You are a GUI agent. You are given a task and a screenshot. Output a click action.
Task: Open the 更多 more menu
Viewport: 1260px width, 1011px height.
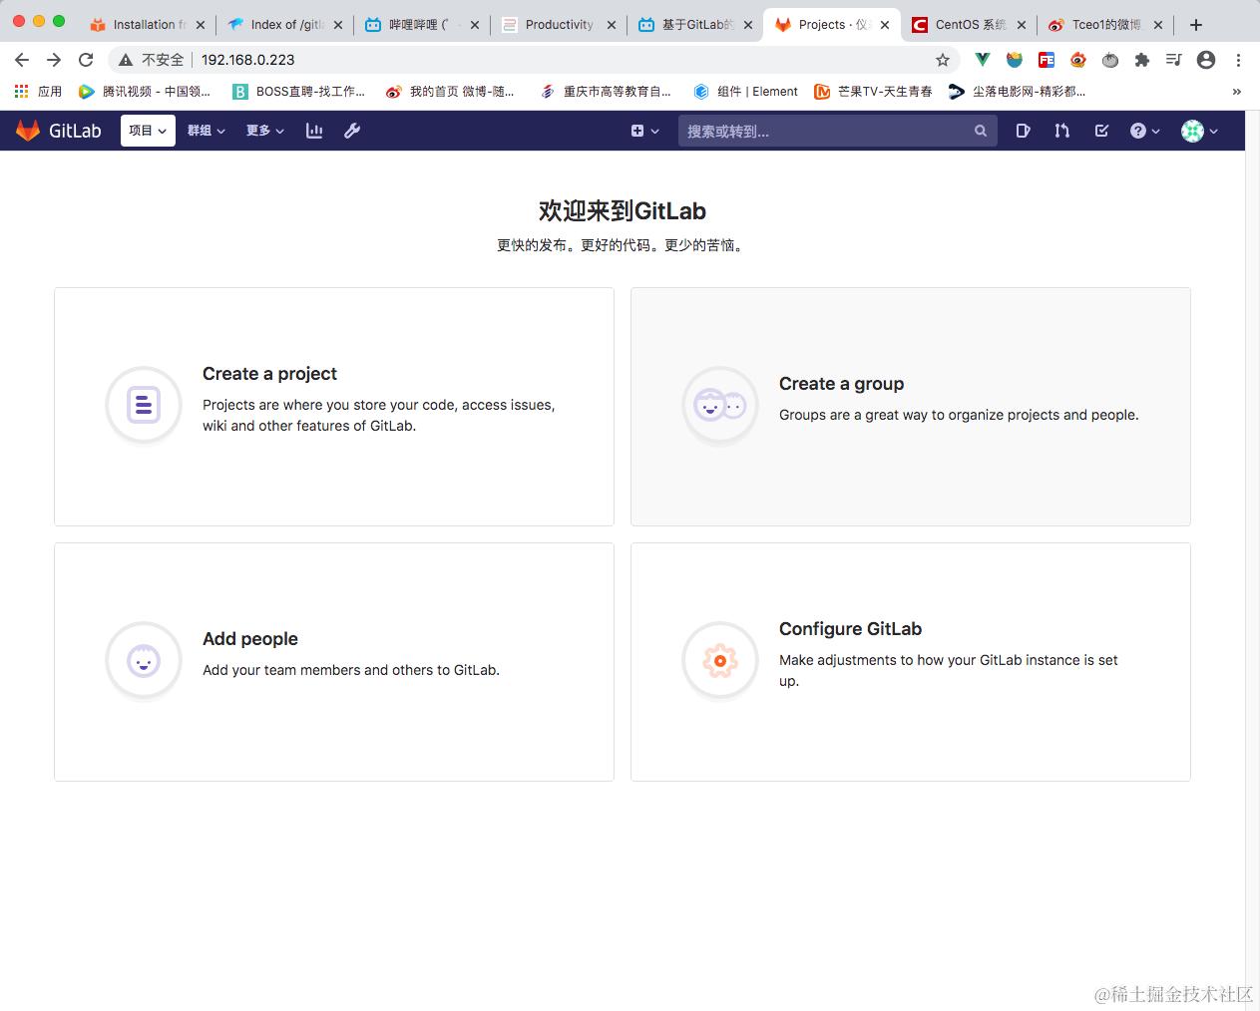pyautogui.click(x=265, y=131)
